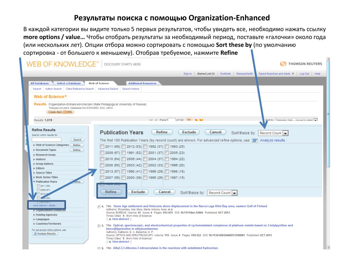Tick the 2009 (67) year checkbox in panel
The width and height of the screenshot is (338, 253).
pyautogui.click(x=102, y=153)
